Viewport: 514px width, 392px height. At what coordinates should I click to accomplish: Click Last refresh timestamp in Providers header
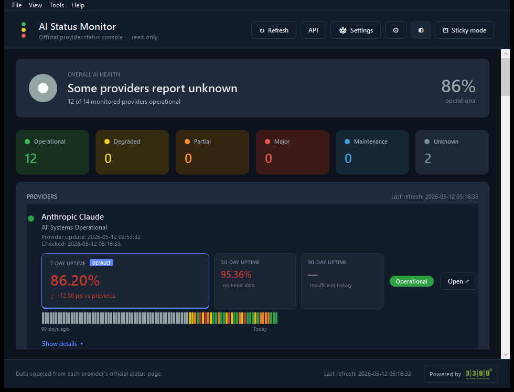(435, 197)
